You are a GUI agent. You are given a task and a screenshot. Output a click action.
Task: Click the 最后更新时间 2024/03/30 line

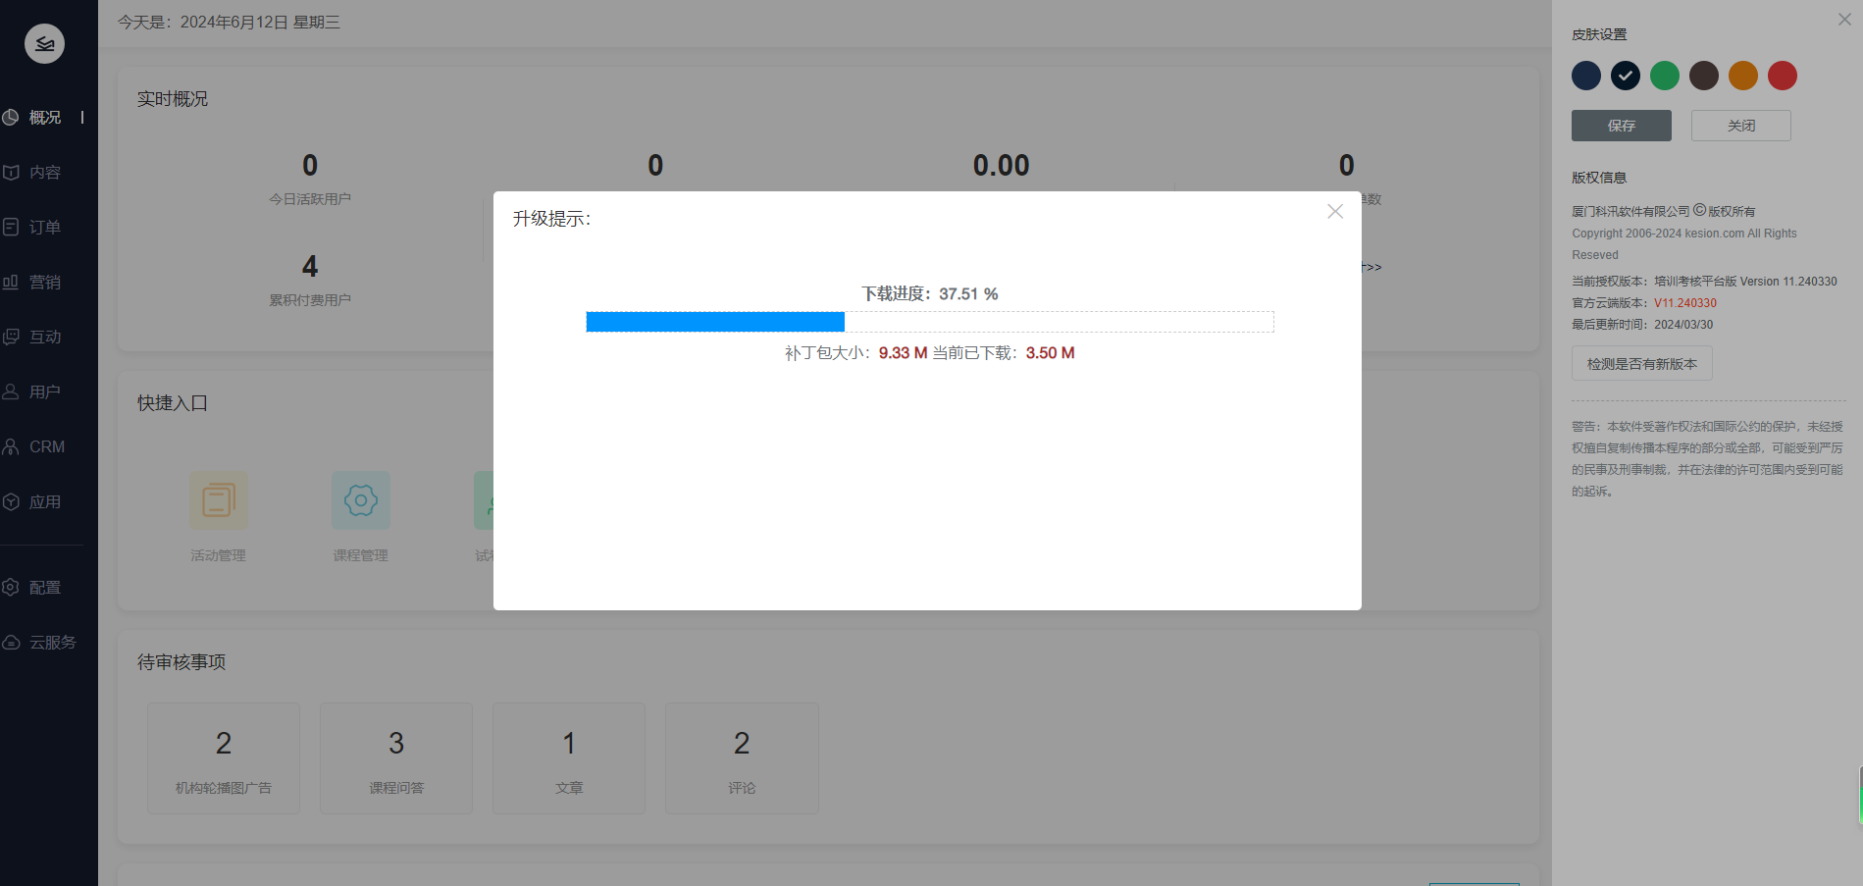pos(1642,325)
